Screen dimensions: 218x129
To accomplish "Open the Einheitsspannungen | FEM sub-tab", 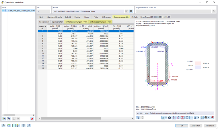I will click(100, 22).
